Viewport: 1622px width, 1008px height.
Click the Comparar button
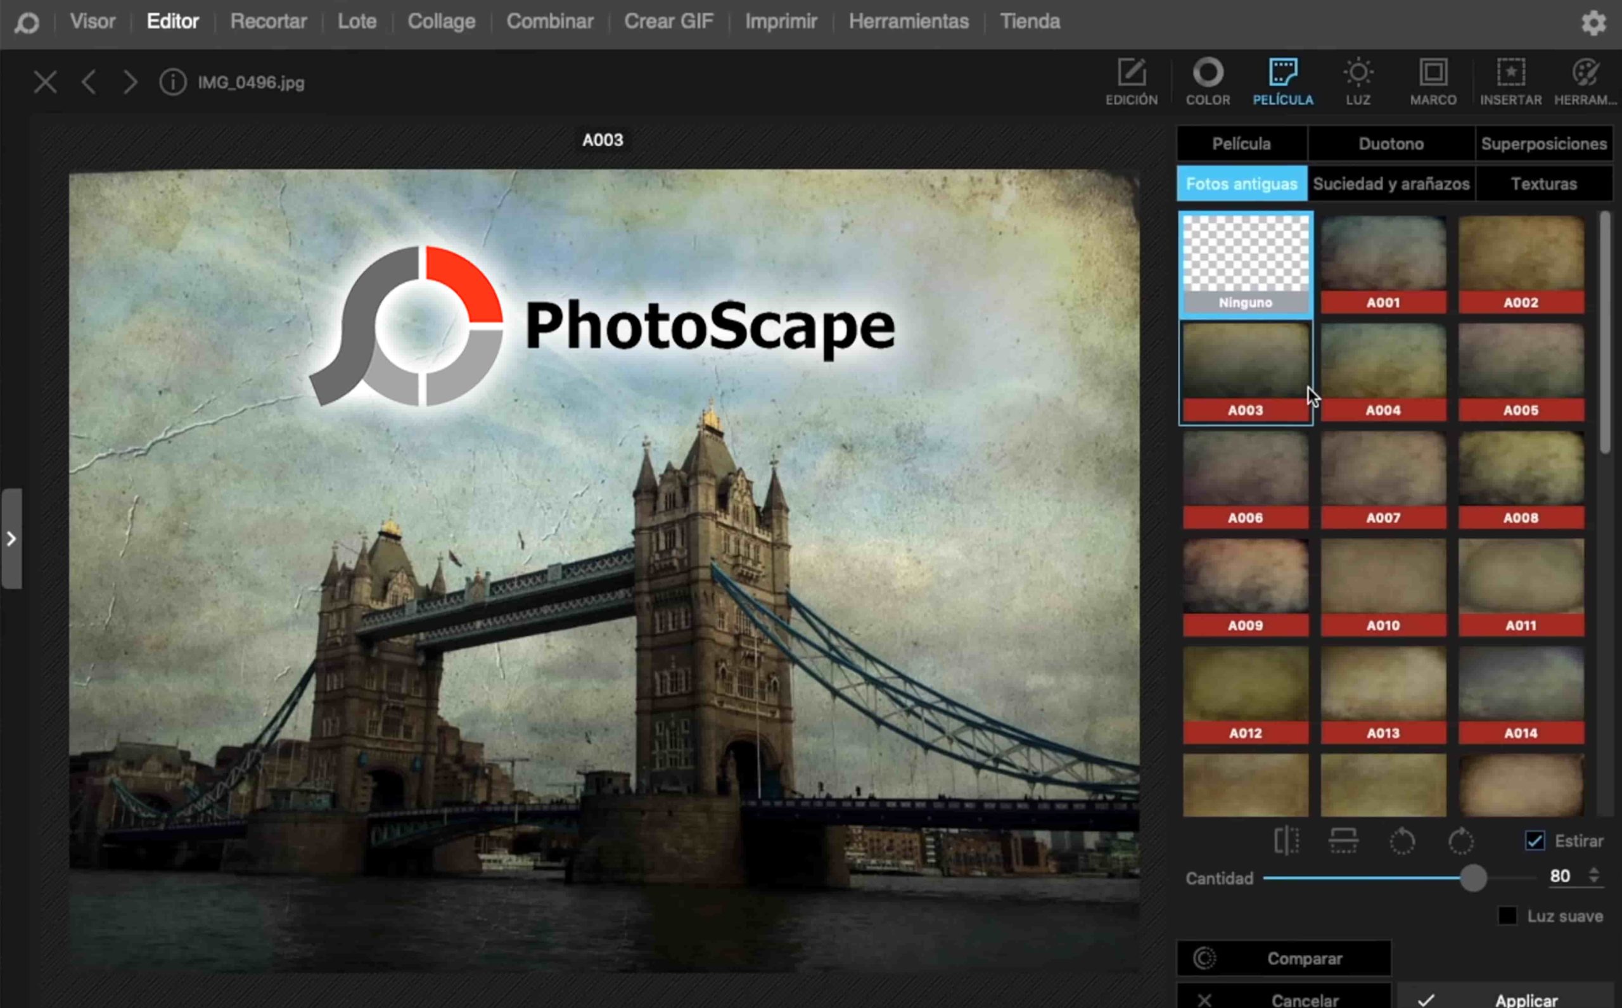click(1284, 958)
